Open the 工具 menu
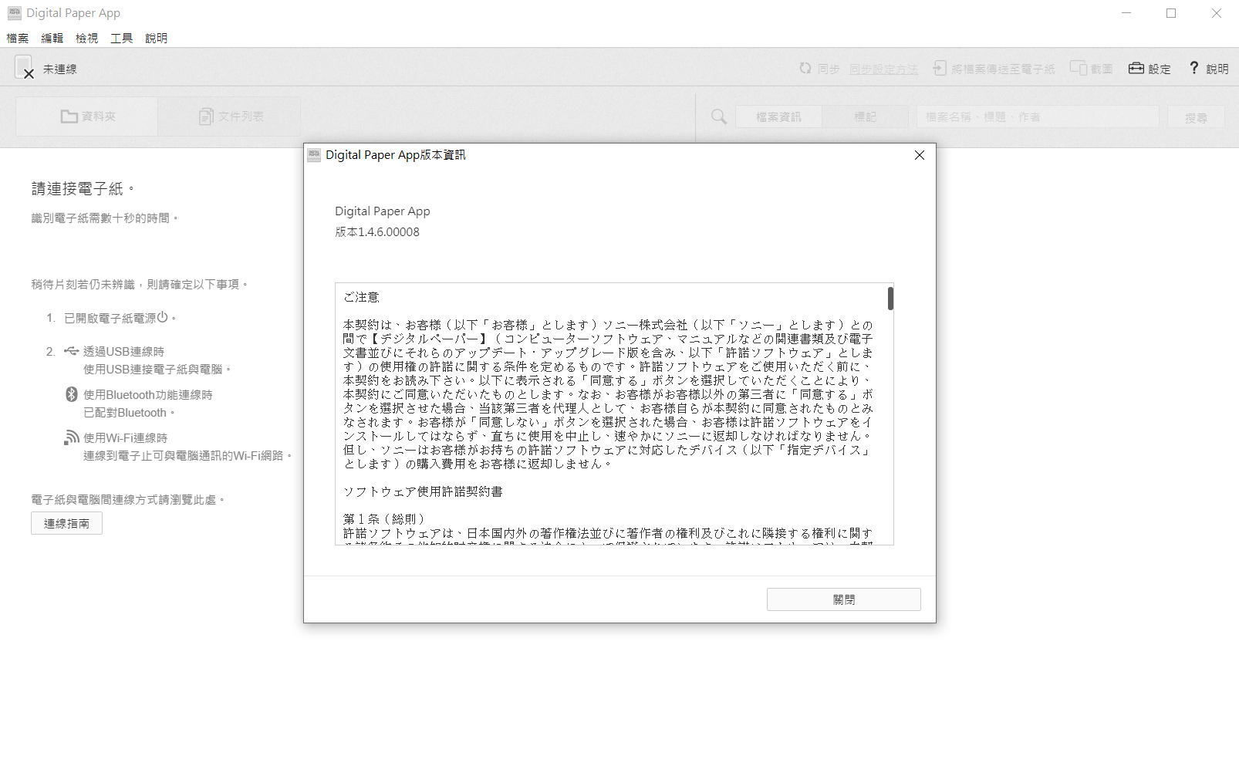The height and width of the screenshot is (763, 1239). click(x=122, y=38)
